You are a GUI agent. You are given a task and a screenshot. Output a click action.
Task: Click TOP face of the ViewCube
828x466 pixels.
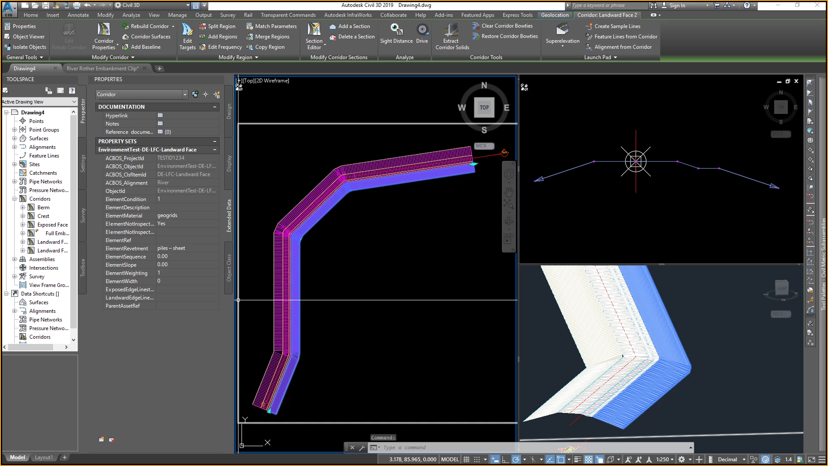pyautogui.click(x=484, y=107)
